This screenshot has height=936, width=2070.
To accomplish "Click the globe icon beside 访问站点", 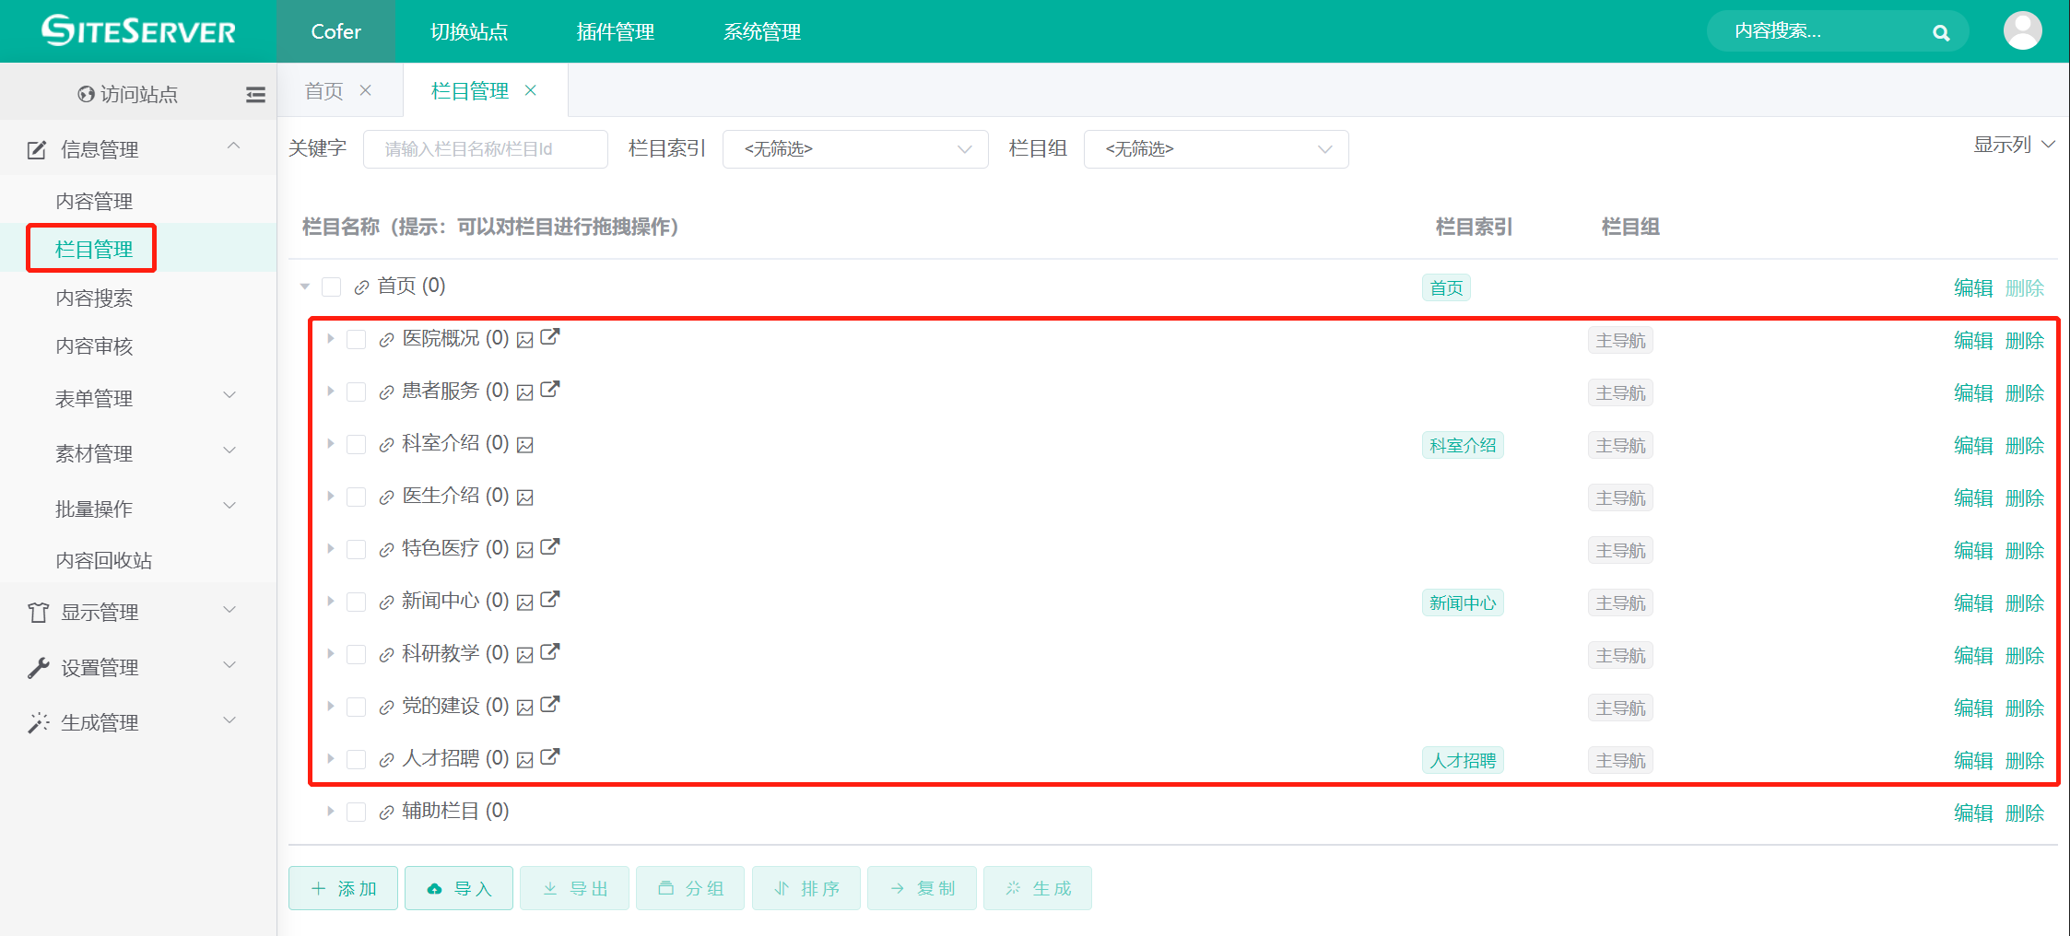I will 86,94.
